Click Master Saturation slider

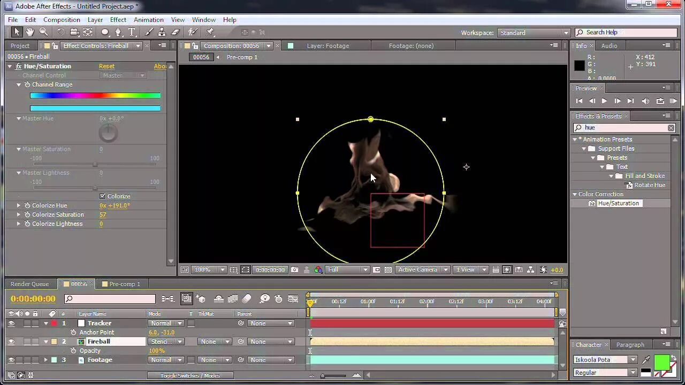pos(95,164)
